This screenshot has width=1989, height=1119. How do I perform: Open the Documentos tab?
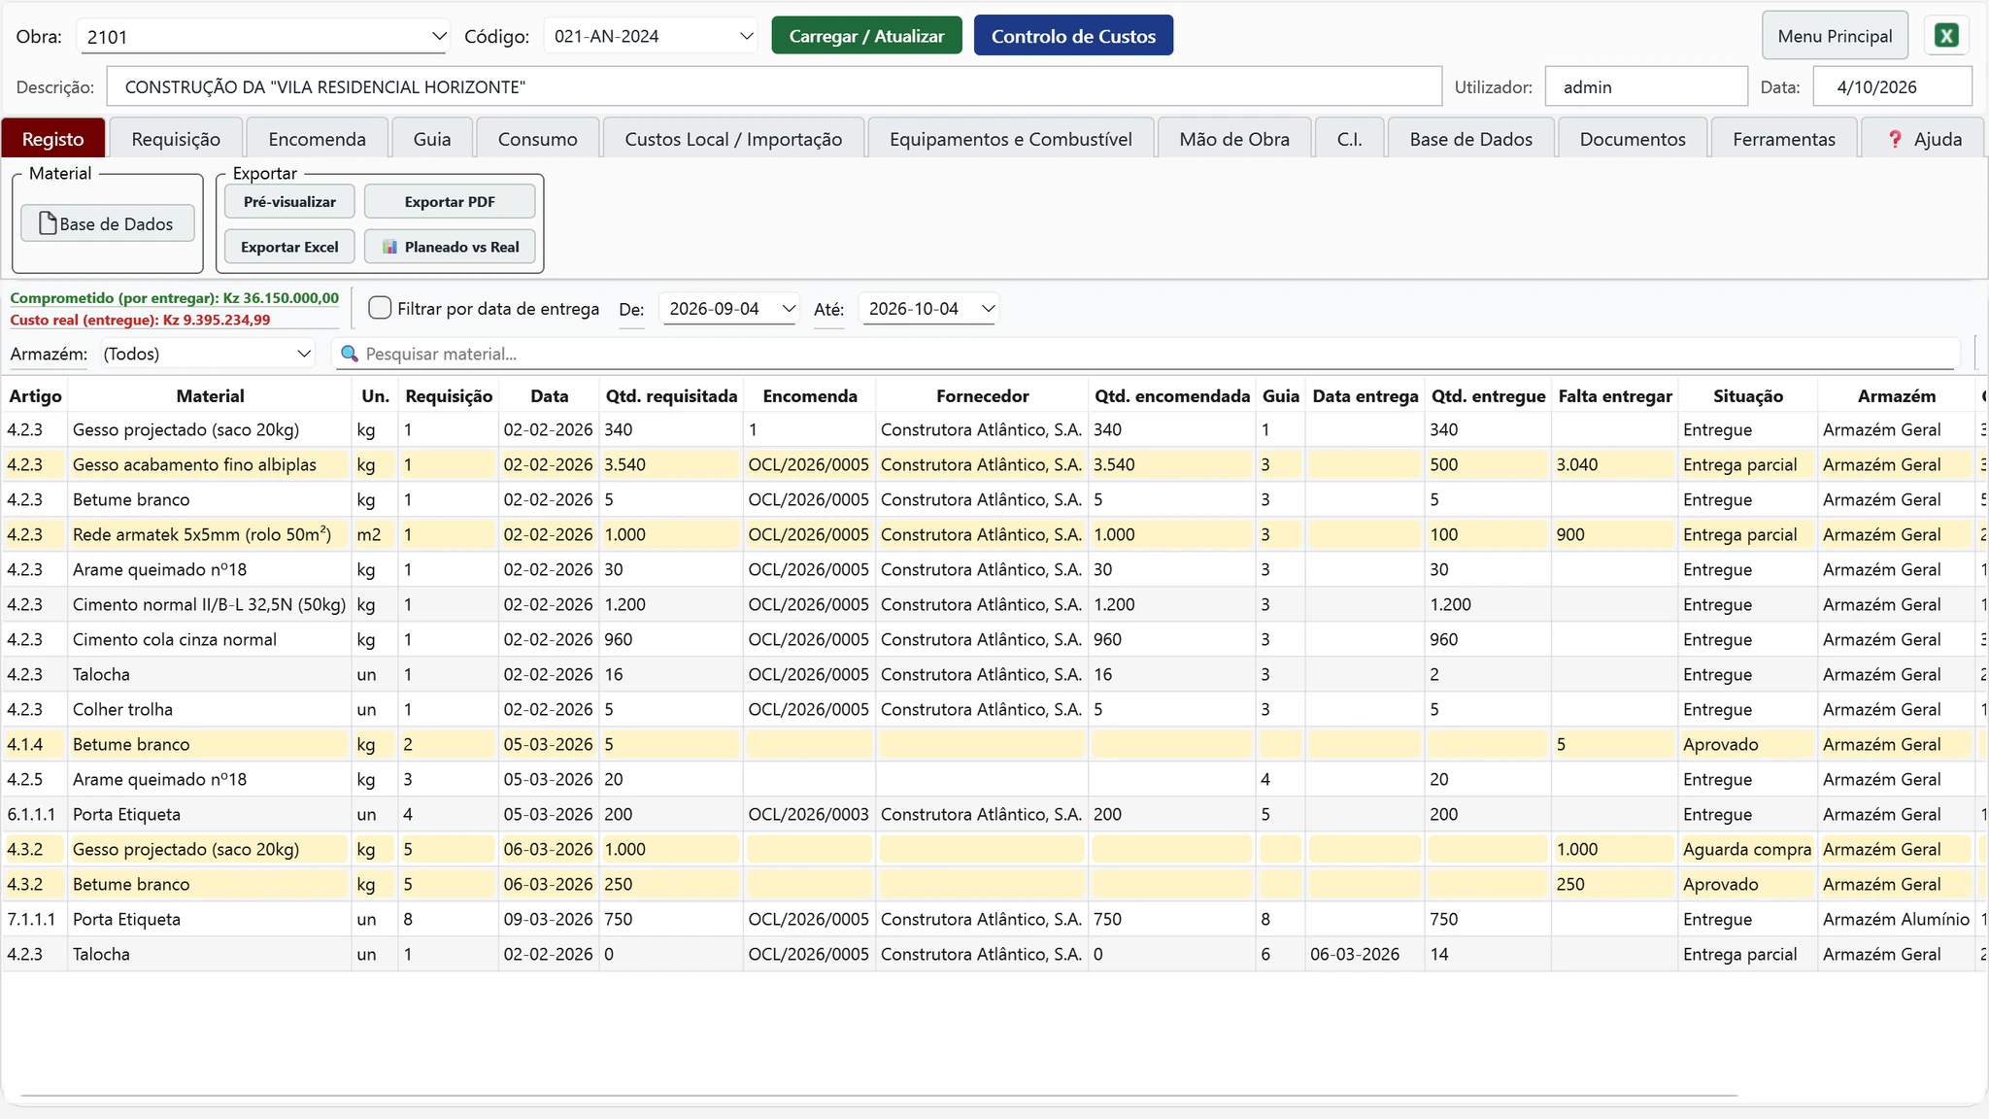(x=1633, y=139)
